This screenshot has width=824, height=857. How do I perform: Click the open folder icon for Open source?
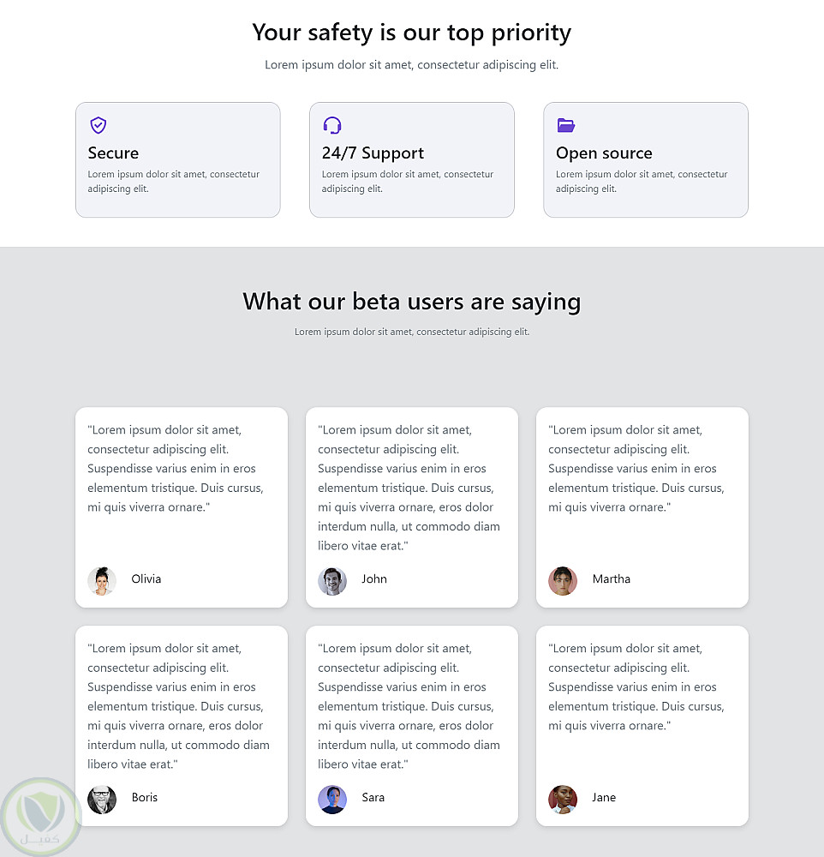pos(565,125)
